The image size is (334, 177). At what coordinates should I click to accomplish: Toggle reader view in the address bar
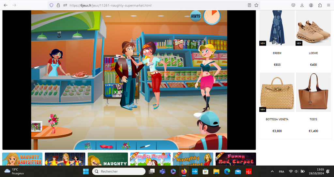250,5
